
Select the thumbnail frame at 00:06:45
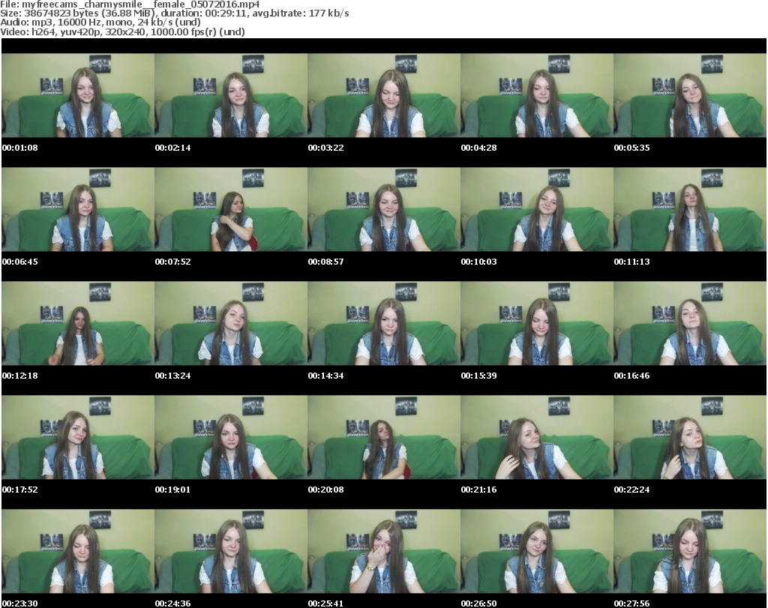[x=78, y=209]
